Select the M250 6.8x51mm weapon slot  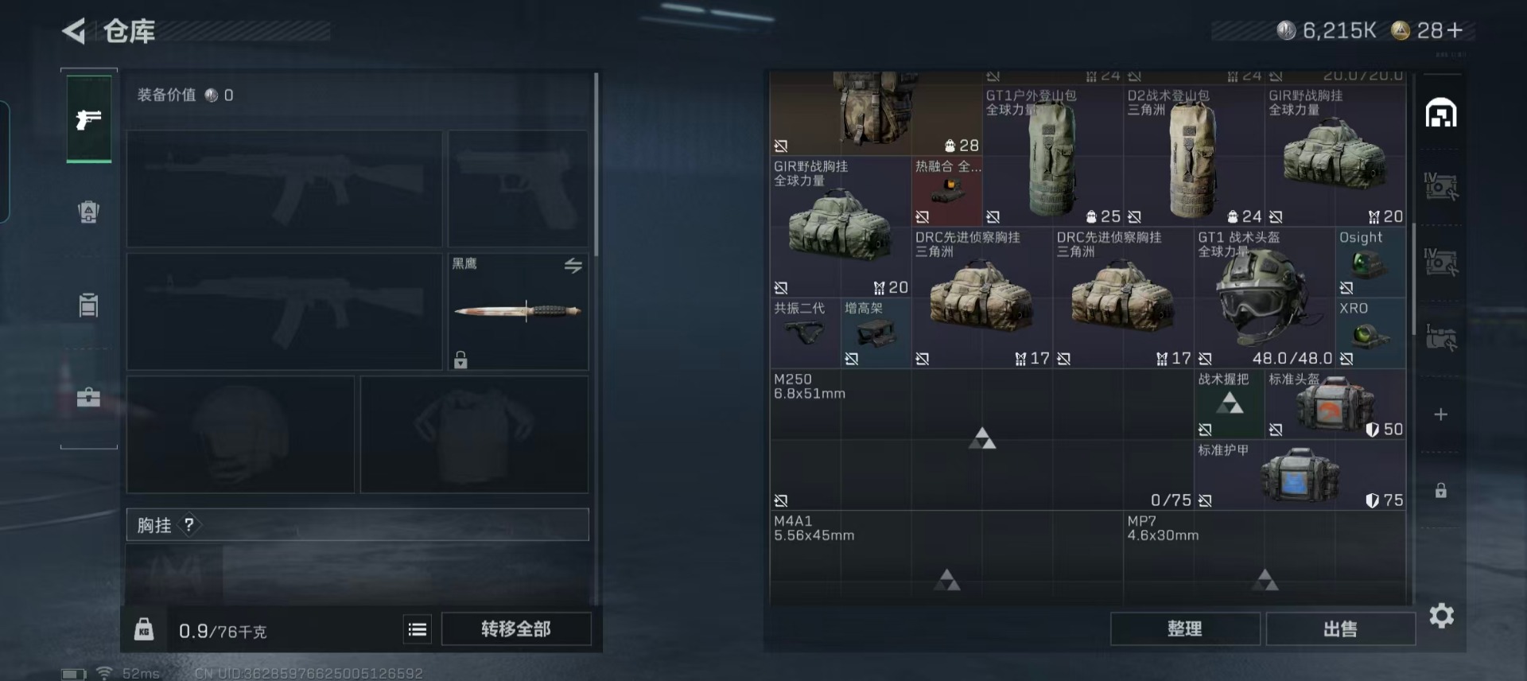[981, 439]
